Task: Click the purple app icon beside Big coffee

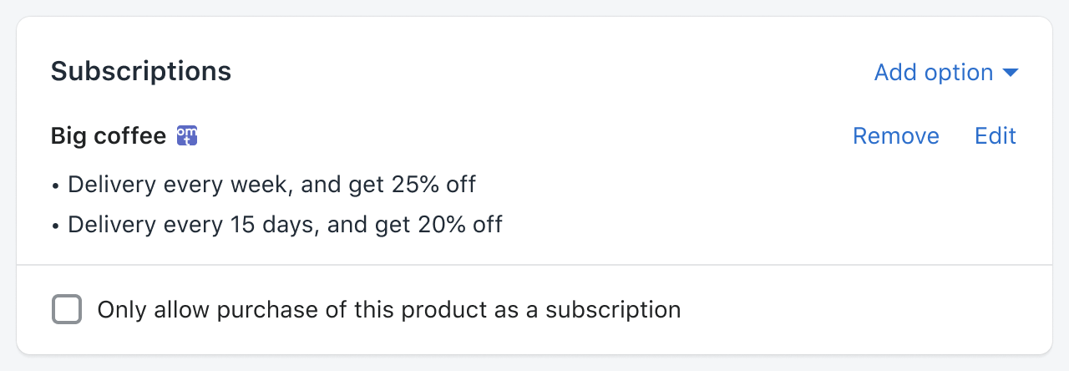Action: click(187, 135)
